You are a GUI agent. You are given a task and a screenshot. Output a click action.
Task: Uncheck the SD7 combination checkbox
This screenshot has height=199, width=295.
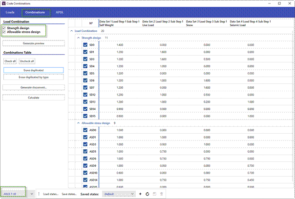click(x=85, y=88)
